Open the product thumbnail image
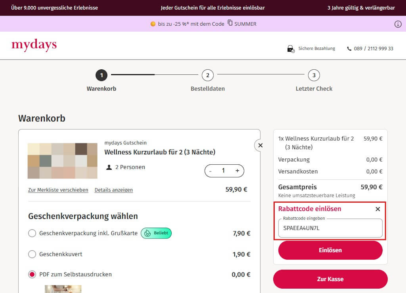 pos(62,161)
